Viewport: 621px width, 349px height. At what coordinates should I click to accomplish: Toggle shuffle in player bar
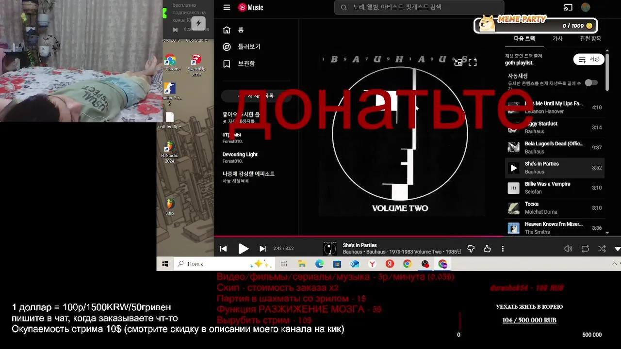tap(602, 249)
